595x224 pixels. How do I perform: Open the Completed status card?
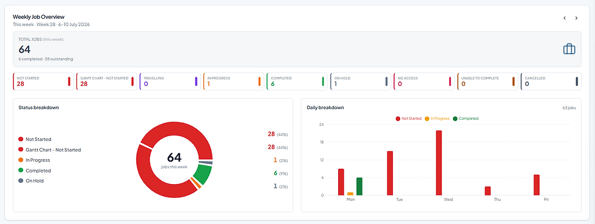tap(297, 81)
